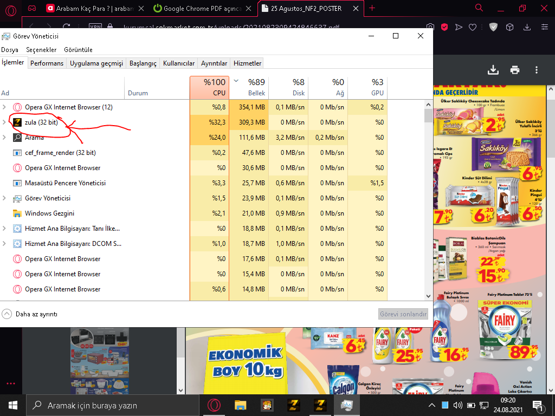555x416 pixels.
Task: Switch to the Kullanıcılar tab
Action: (x=179, y=63)
